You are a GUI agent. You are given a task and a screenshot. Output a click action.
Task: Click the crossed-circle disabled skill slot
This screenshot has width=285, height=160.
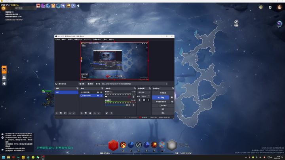click(x=139, y=145)
